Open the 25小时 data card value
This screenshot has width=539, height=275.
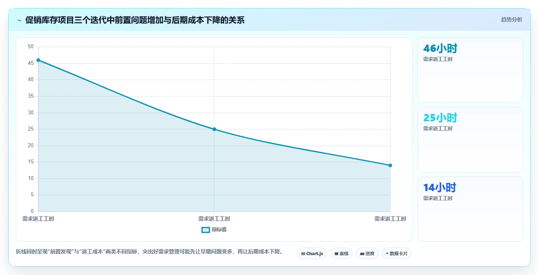(440, 118)
